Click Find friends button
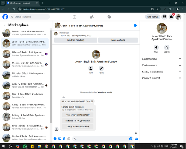 (153, 17)
